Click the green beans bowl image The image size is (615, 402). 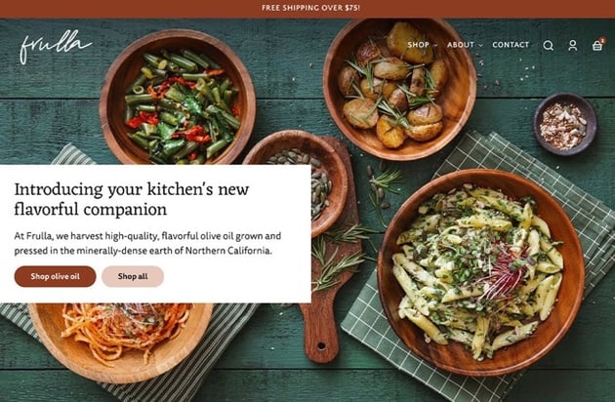(178, 97)
